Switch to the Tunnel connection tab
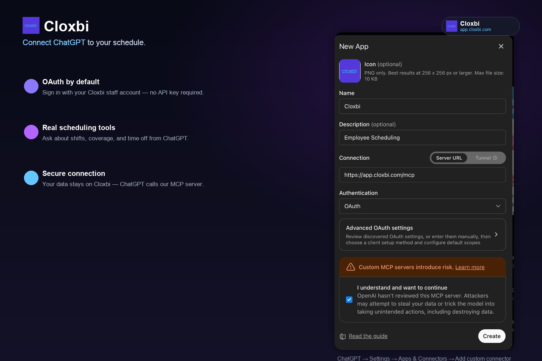Viewport: 542px width, 361px height. click(486, 158)
